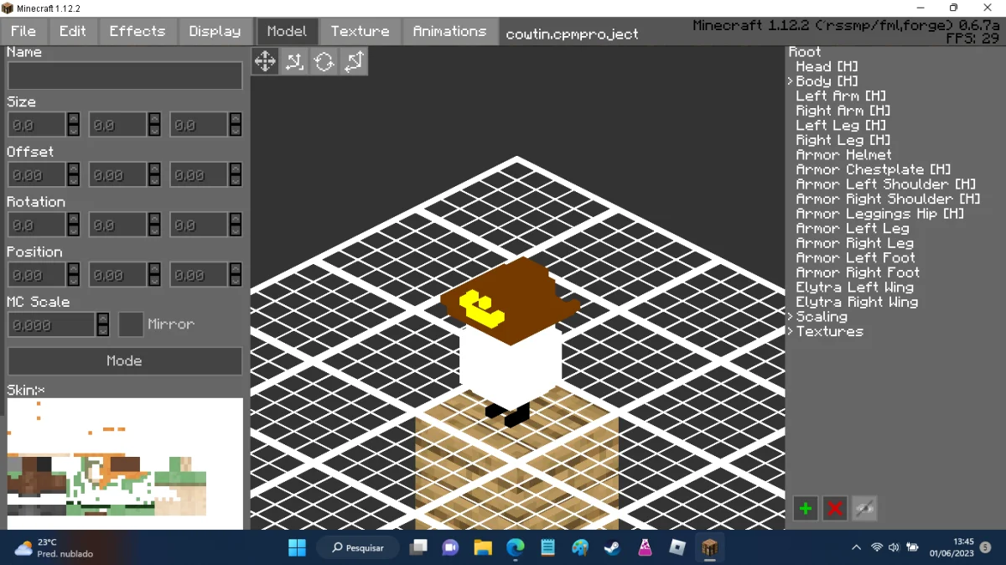Increase the first Rotation value stepper
This screenshot has width=1006, height=565.
pyautogui.click(x=74, y=219)
